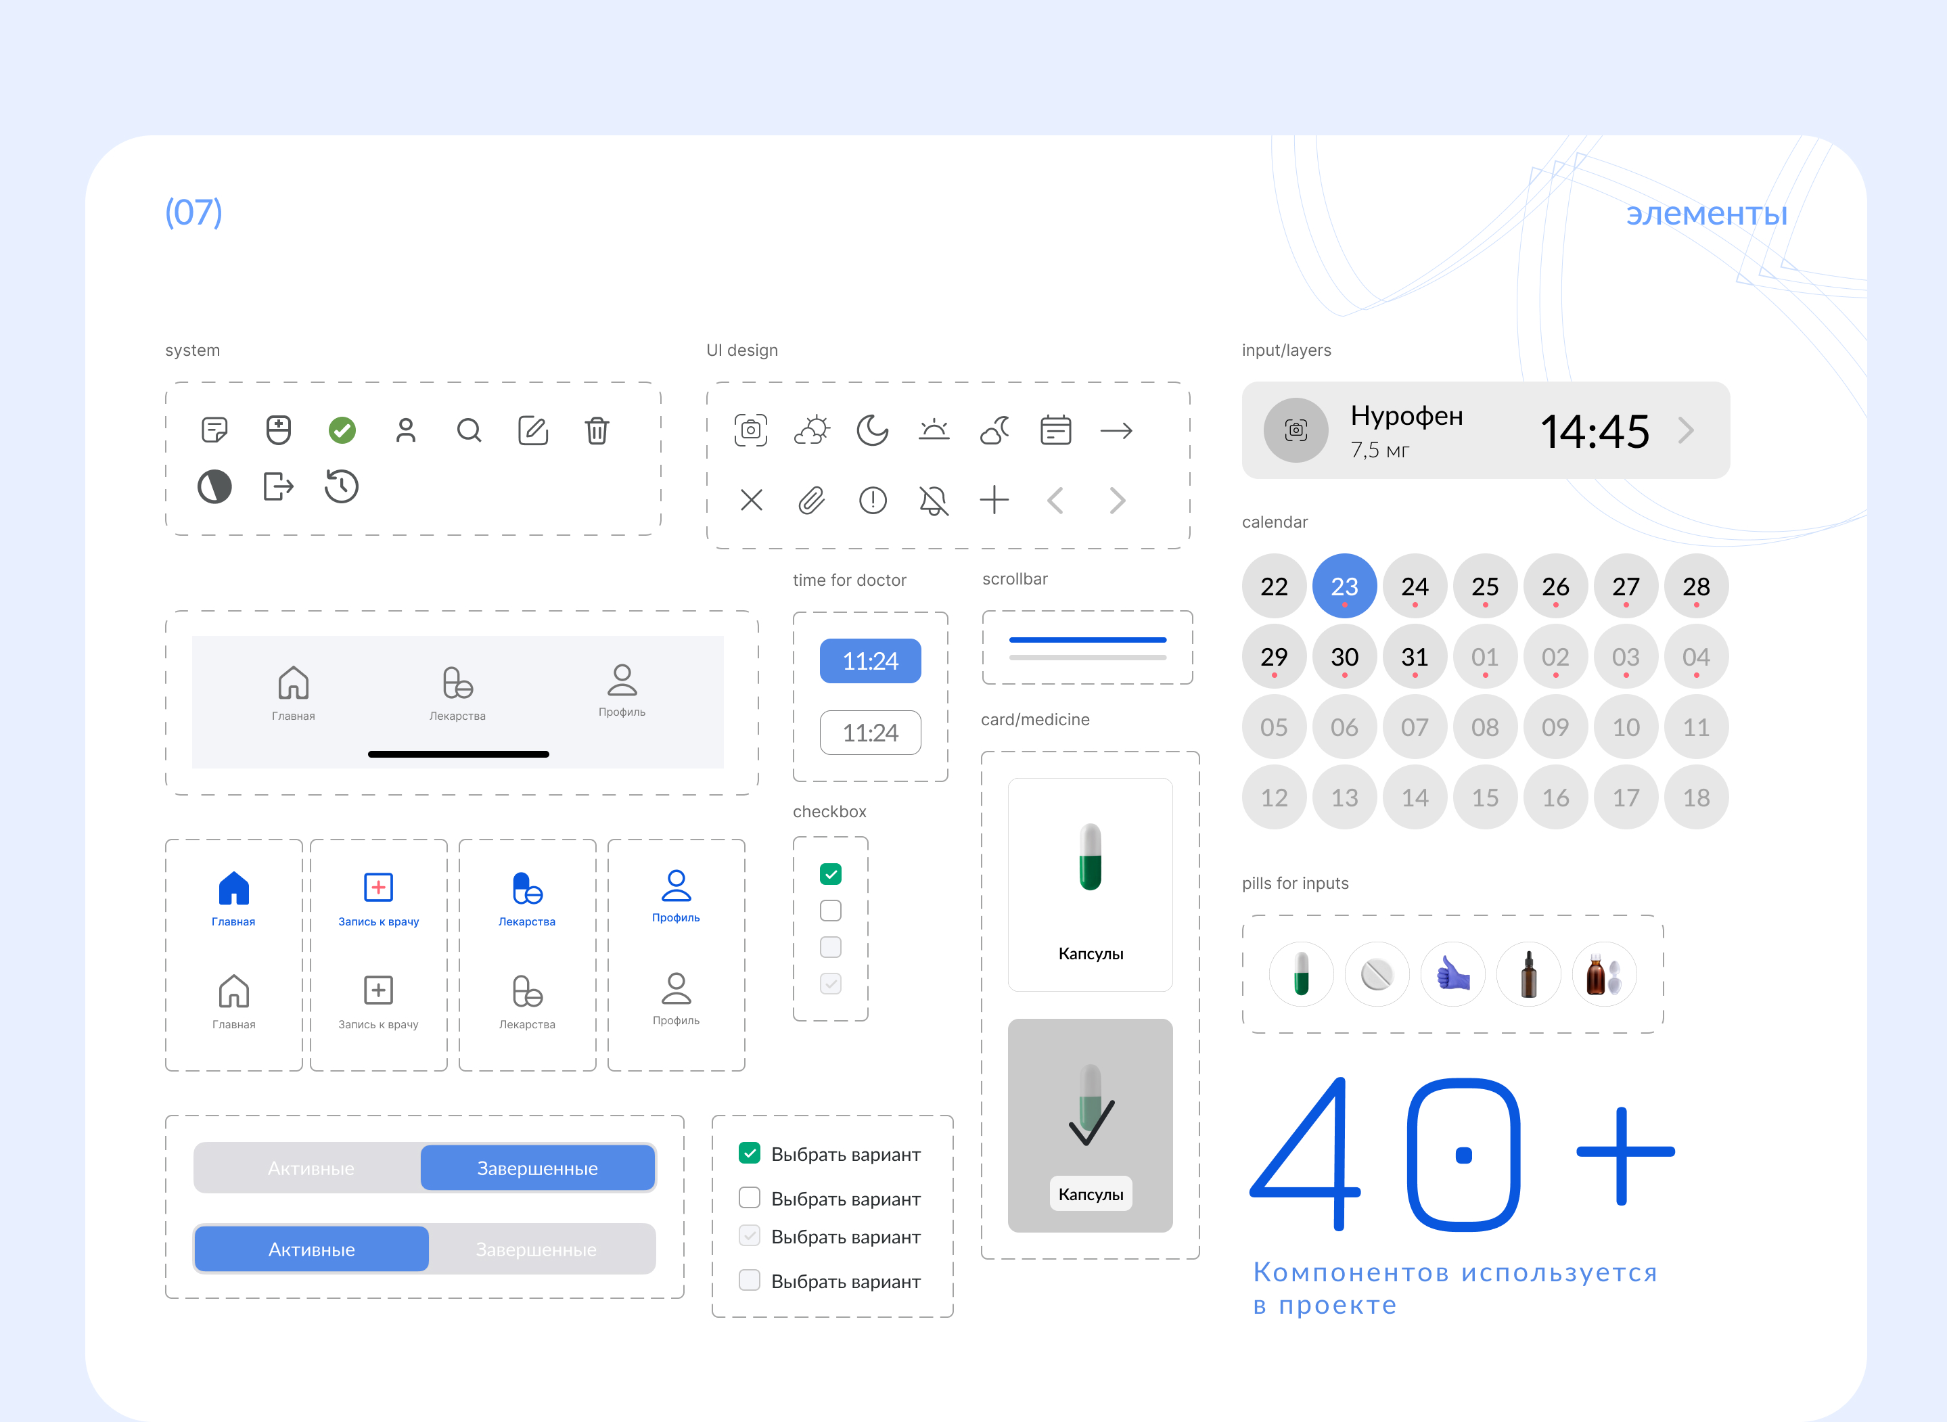Click the dark contrast theme icon
1947x1422 pixels.
click(x=214, y=486)
